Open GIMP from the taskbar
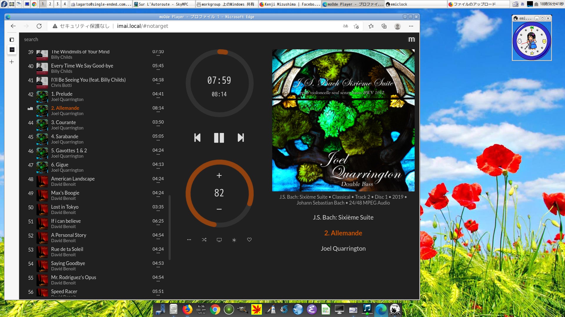The width and height of the screenshot is (565, 317). [x=243, y=309]
